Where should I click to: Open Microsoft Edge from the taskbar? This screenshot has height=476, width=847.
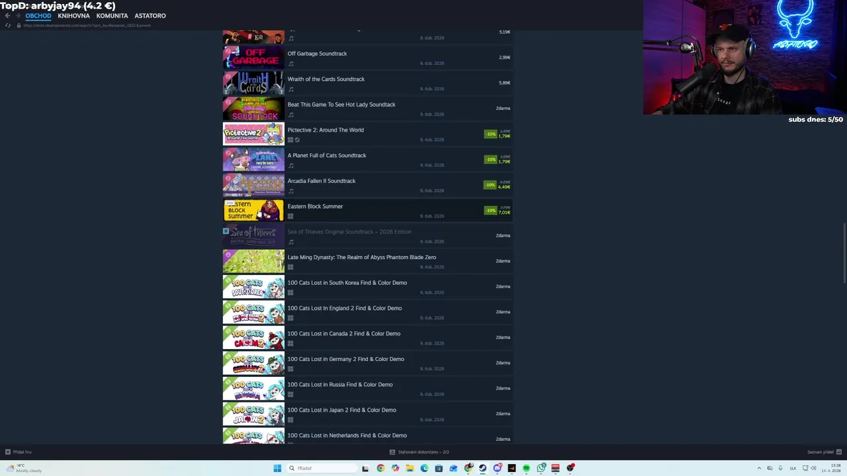pyautogui.click(x=424, y=468)
